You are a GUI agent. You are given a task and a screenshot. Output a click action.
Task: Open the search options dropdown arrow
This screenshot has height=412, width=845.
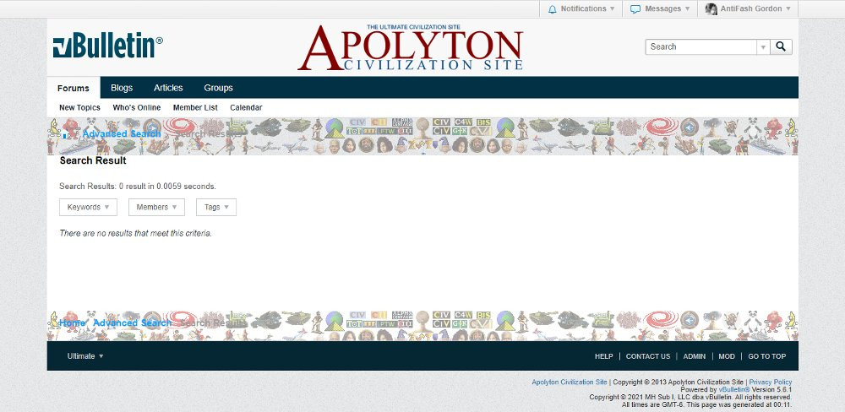762,46
